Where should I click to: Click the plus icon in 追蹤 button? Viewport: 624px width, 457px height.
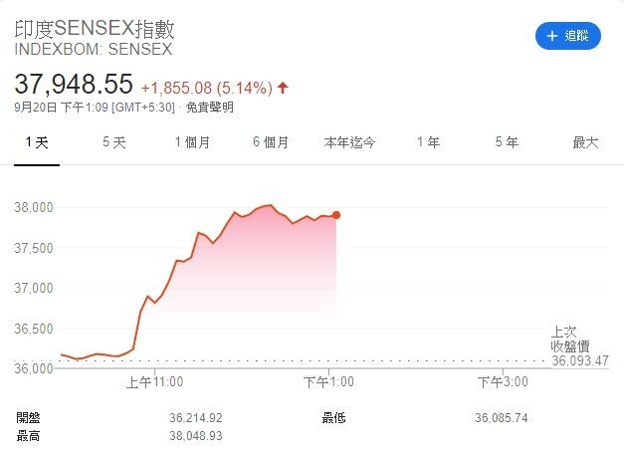coord(552,36)
